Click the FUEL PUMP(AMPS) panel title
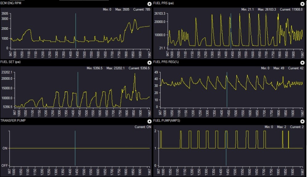307x177 pixels. [166, 121]
